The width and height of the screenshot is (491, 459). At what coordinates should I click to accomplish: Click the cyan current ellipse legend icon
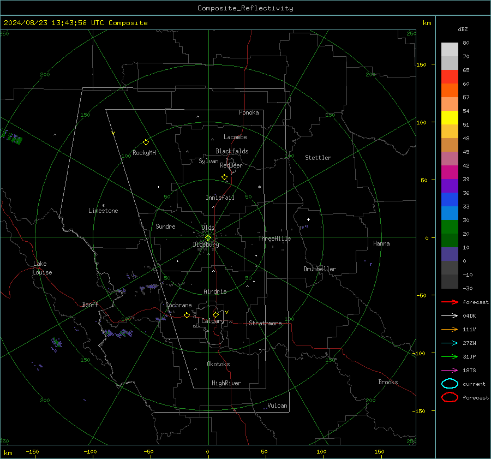(x=450, y=384)
